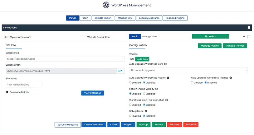The height and width of the screenshot is (135, 254).
Task: Expand Database Details with the plus icon
Action: pos(7,92)
